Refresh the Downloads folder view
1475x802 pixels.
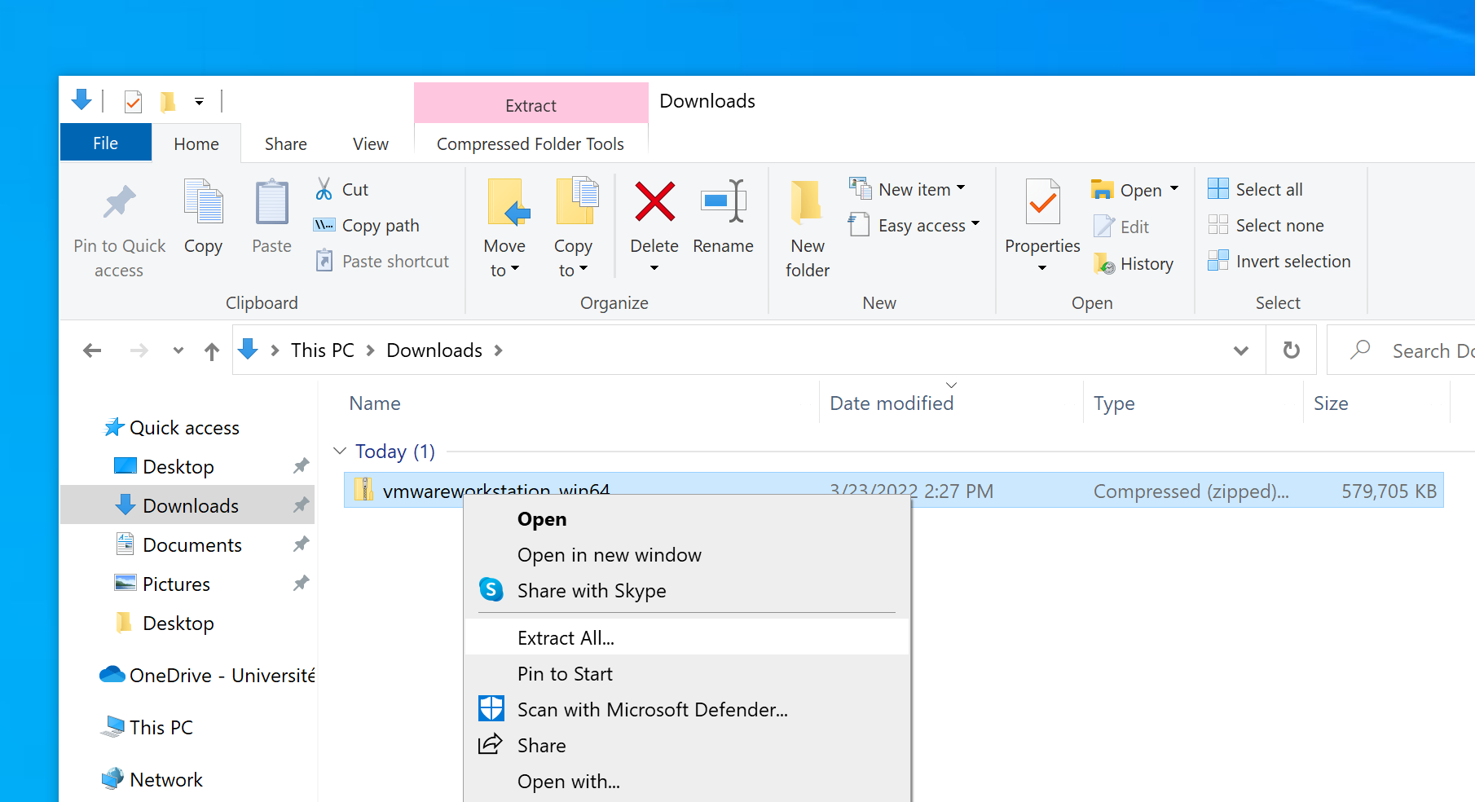click(x=1291, y=350)
